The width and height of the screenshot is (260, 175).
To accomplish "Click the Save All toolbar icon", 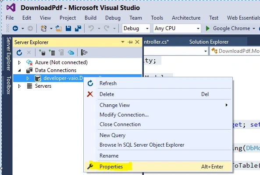I will point(78,28).
